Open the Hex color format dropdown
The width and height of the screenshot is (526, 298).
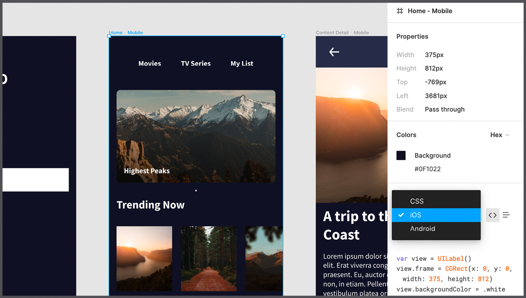click(499, 135)
